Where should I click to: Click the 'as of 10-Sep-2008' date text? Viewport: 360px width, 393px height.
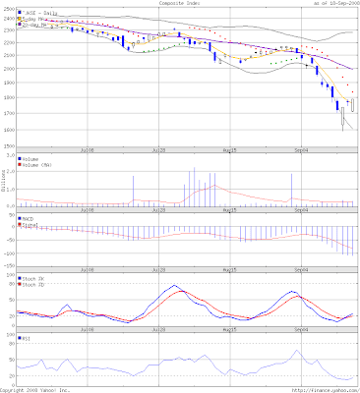[336, 3]
